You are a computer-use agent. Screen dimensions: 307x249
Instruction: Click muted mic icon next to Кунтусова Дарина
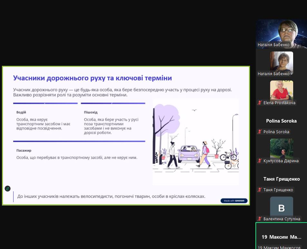260,161
